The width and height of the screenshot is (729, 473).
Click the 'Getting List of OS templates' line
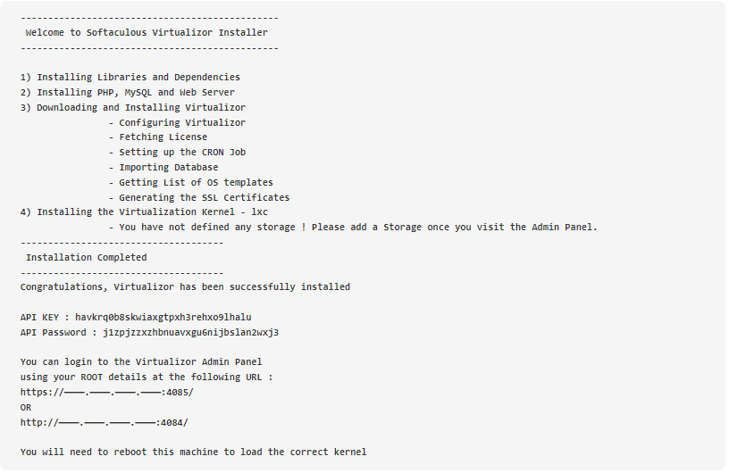pyautogui.click(x=191, y=183)
